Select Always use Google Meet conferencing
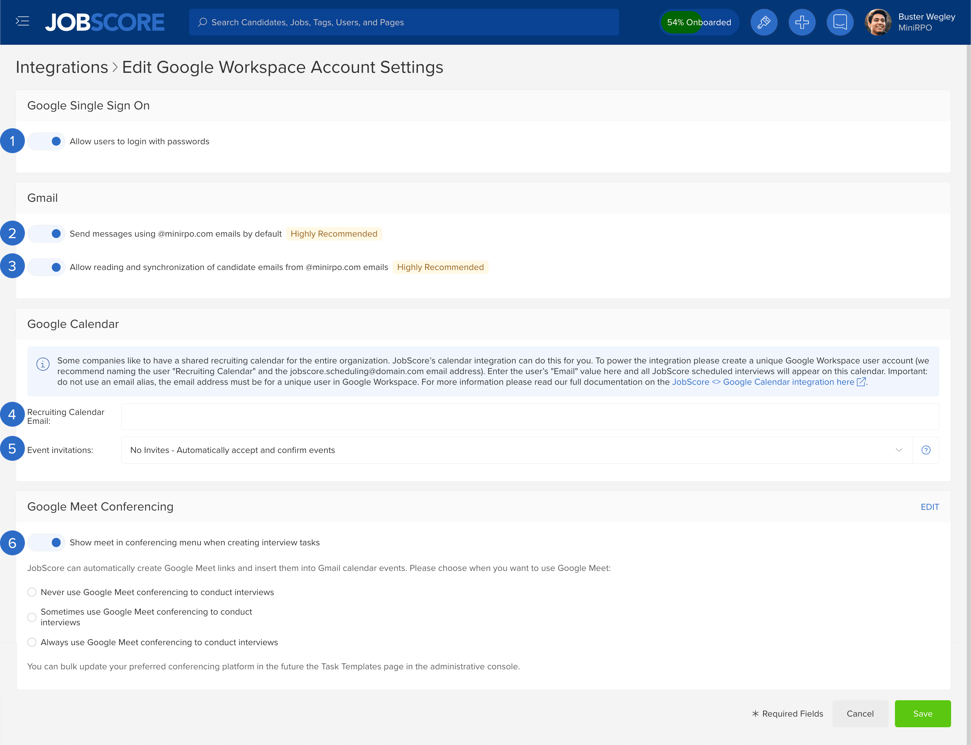Screen dimensions: 971x745 (32, 642)
